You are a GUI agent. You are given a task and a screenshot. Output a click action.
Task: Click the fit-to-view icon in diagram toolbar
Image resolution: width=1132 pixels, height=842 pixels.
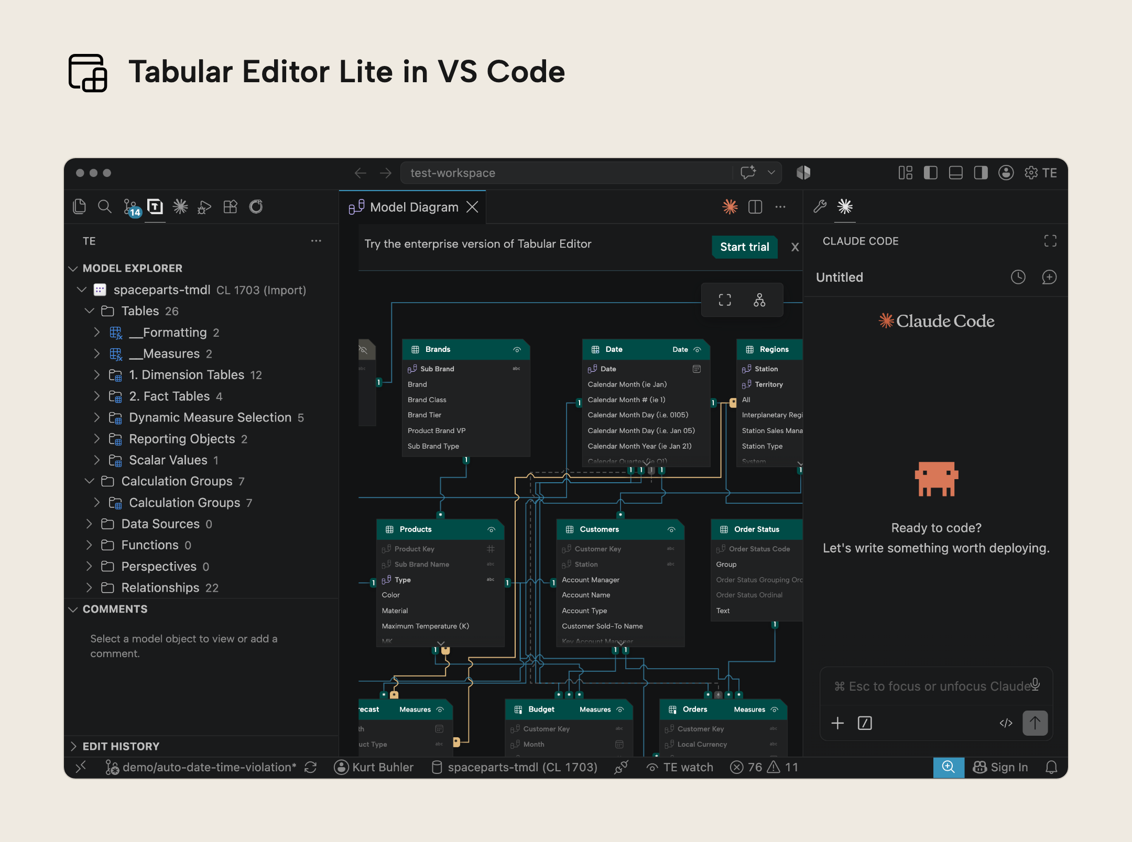[725, 300]
